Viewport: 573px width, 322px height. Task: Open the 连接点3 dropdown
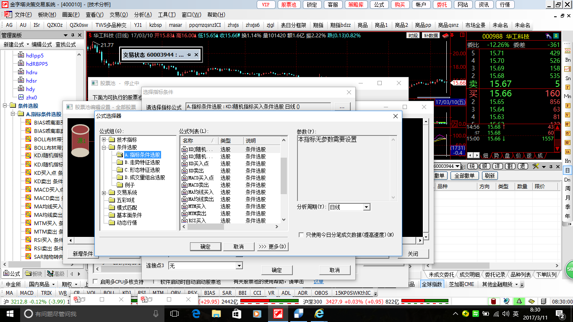(239, 265)
